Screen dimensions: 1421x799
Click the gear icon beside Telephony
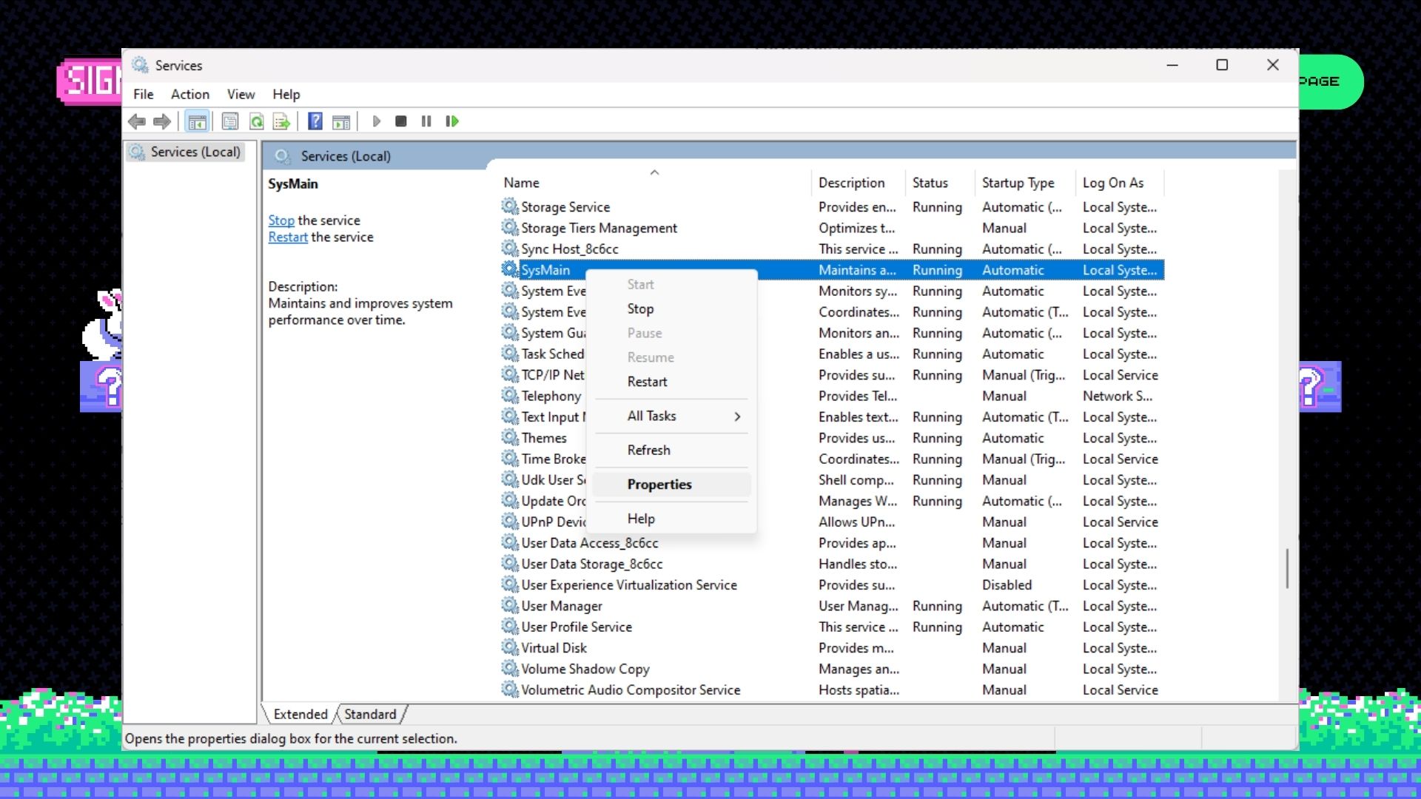510,395
